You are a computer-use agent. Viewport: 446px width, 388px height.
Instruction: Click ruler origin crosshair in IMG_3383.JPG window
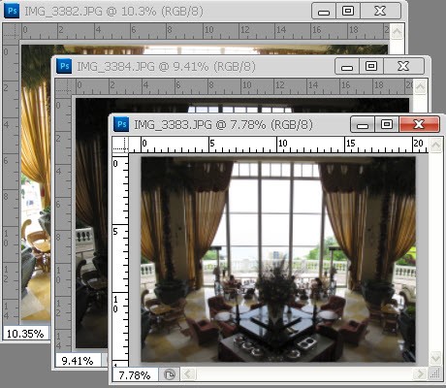point(120,145)
